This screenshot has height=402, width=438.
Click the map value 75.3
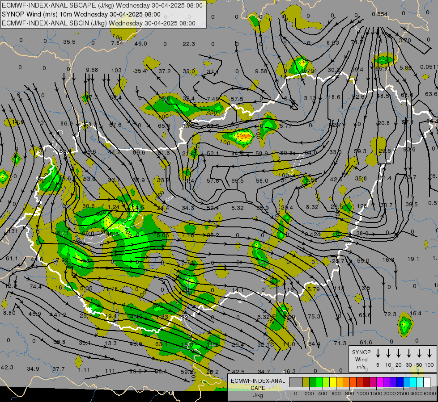[314, 317]
